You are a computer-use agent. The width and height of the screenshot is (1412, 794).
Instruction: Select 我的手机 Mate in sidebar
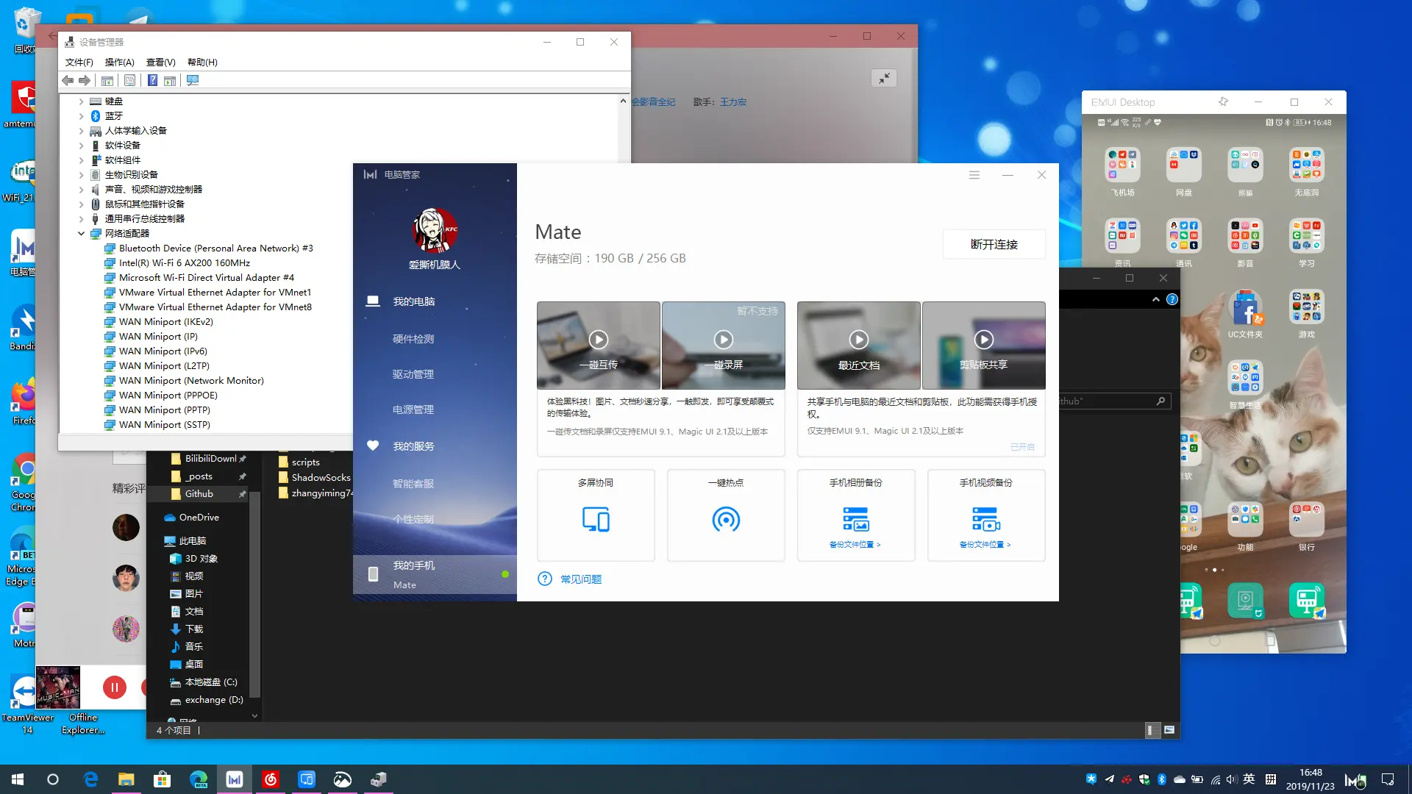point(435,574)
